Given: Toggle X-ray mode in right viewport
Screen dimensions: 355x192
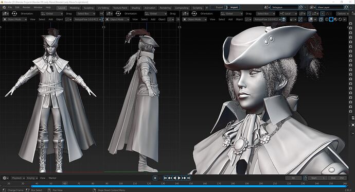Looking at the screenshot, I should pos(321,20).
